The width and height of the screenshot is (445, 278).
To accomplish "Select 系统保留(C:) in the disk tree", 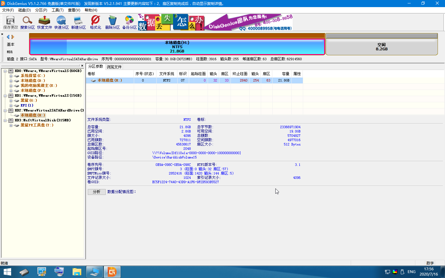I will coord(33,76).
